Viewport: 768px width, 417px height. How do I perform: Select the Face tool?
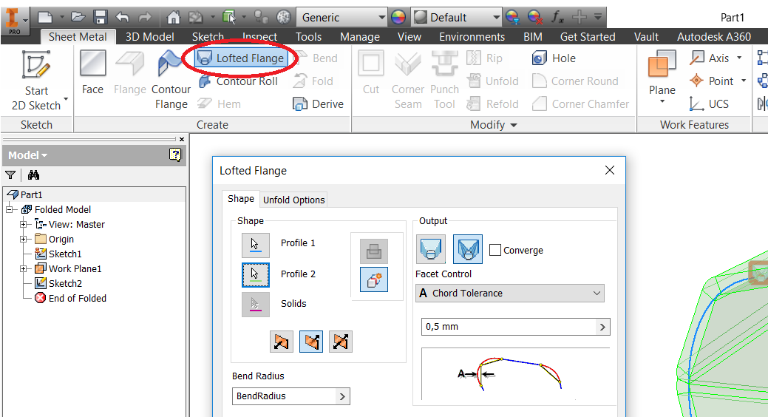pos(92,72)
